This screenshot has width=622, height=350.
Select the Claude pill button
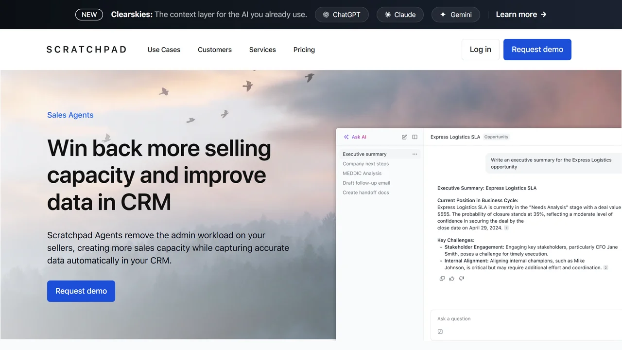(400, 15)
